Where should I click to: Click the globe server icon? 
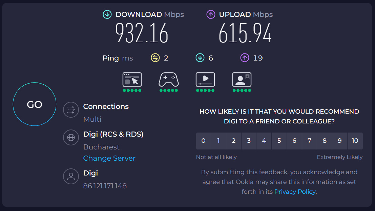[71, 138]
